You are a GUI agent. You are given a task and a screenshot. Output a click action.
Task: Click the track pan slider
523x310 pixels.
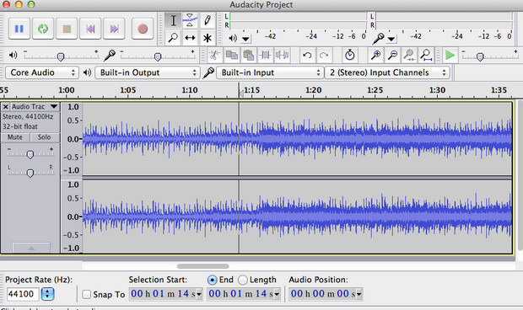pyautogui.click(x=30, y=173)
